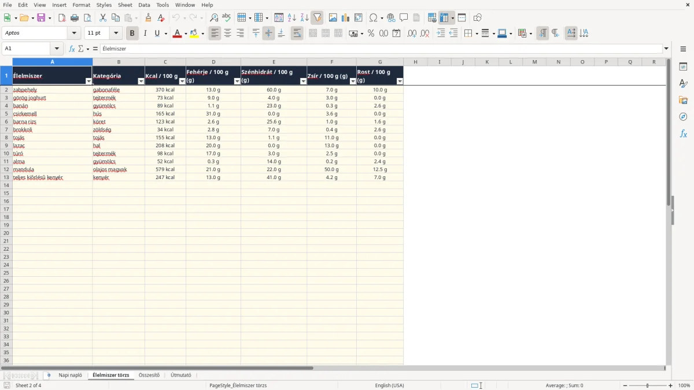Open sidebar Gallery panel
This screenshot has width=694, height=390.
pyautogui.click(x=683, y=101)
